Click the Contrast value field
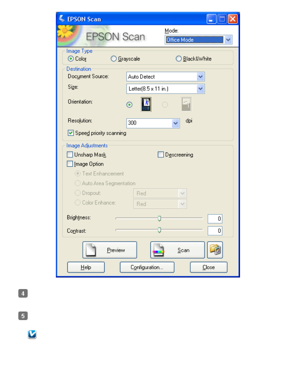This screenshot has width=282, height=365. (215, 231)
